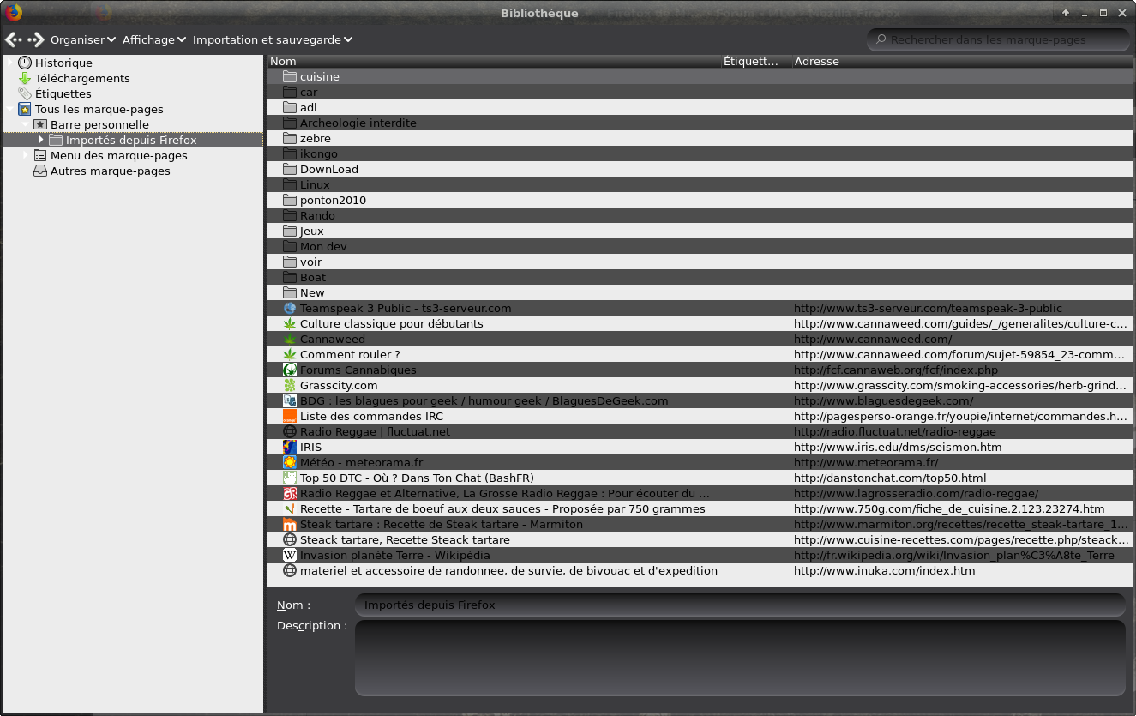Select the La Grosse Radio Reggae favicon
This screenshot has width=1136, height=716.
[290, 493]
